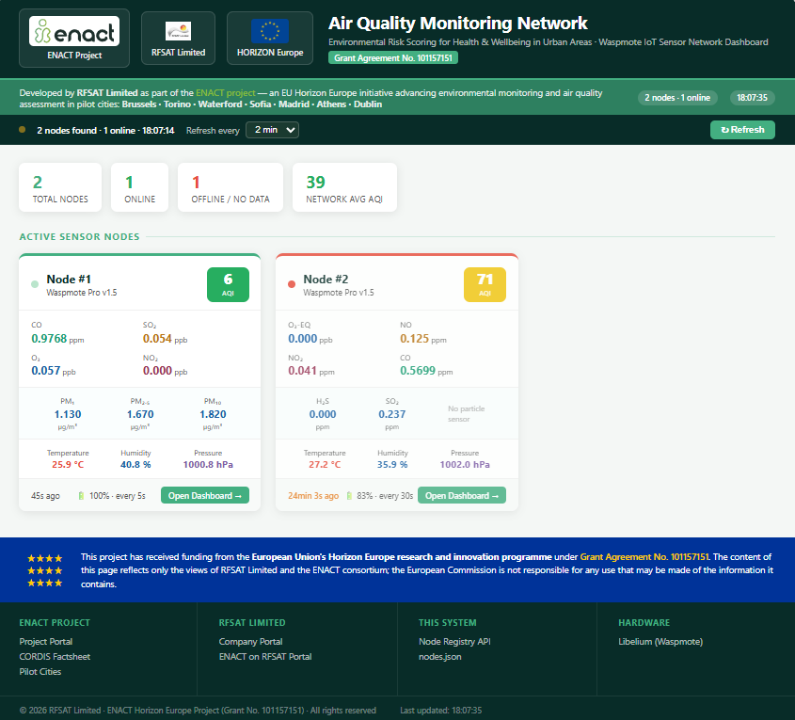Click the SO₂ value 0.237 ppm
This screenshot has height=720, width=795.
pyautogui.click(x=392, y=414)
